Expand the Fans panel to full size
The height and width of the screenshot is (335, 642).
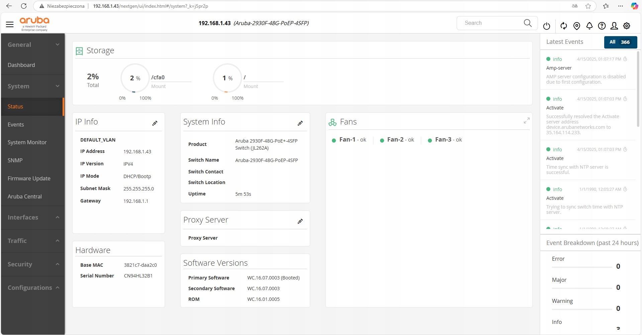click(x=527, y=120)
